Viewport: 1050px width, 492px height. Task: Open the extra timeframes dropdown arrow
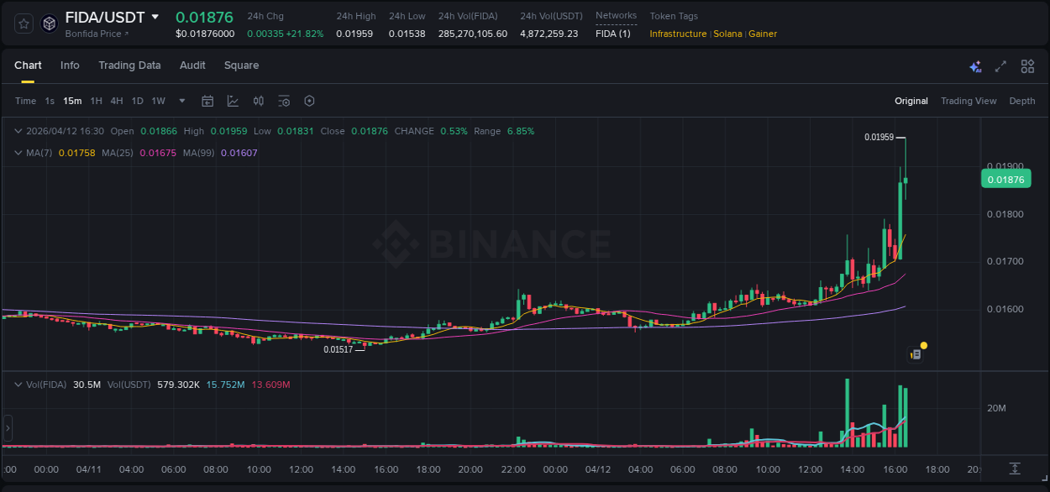181,101
